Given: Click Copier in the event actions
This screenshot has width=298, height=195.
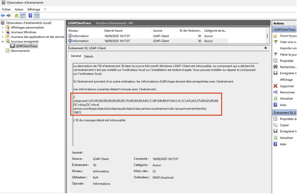Looking at the screenshot, I should [x=284, y=125].
